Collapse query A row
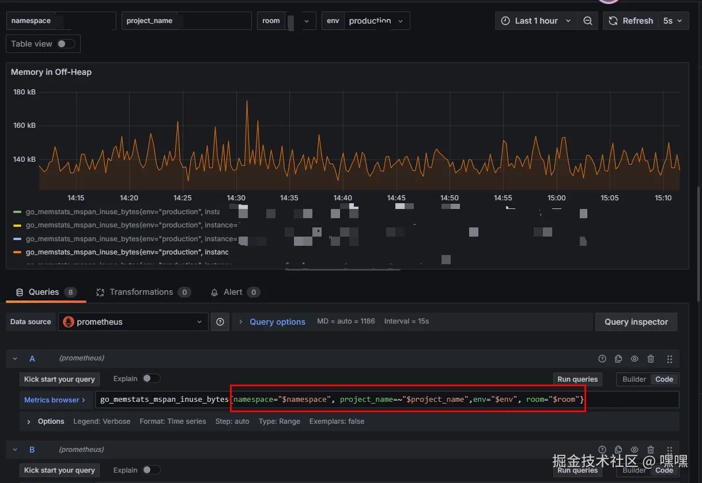This screenshot has width=702, height=483. [x=15, y=359]
